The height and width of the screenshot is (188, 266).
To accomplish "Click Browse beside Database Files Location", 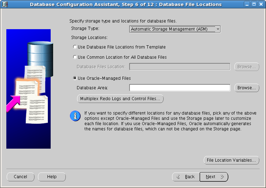I will click(247, 67).
